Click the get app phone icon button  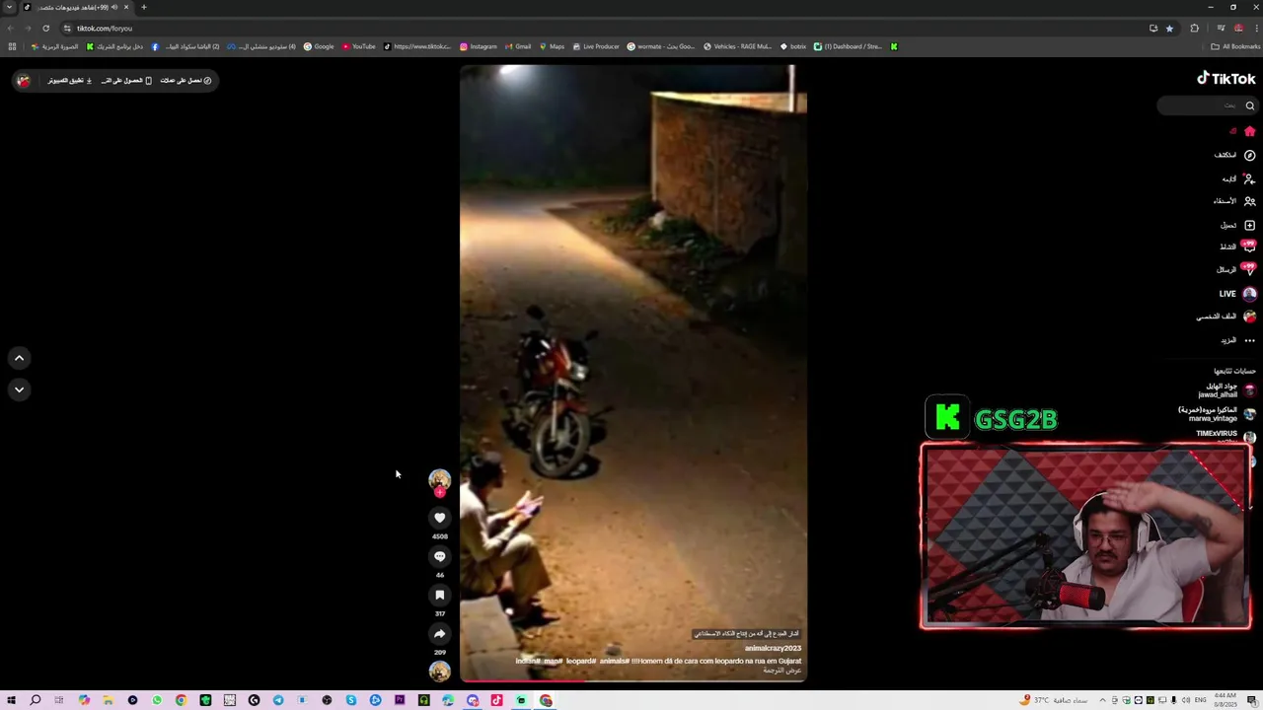tap(126, 81)
